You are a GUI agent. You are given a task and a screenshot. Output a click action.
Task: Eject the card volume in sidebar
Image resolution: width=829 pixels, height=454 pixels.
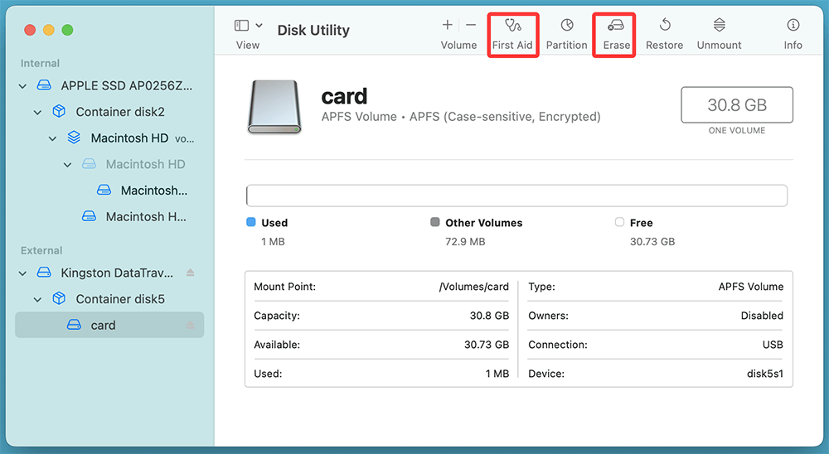point(191,325)
